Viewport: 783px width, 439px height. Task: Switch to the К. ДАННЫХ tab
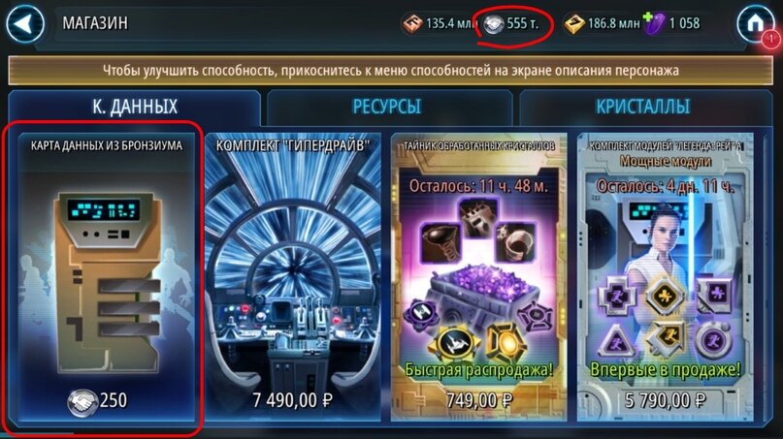[135, 107]
